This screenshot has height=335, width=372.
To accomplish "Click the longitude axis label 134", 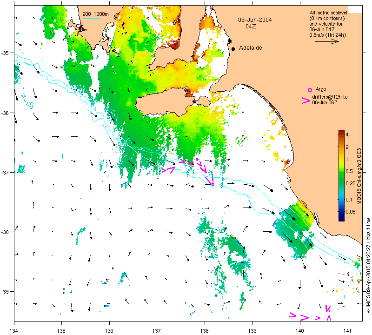I will point(14,330).
